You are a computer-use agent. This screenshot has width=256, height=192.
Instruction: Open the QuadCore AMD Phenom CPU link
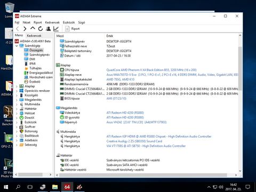[151, 70]
